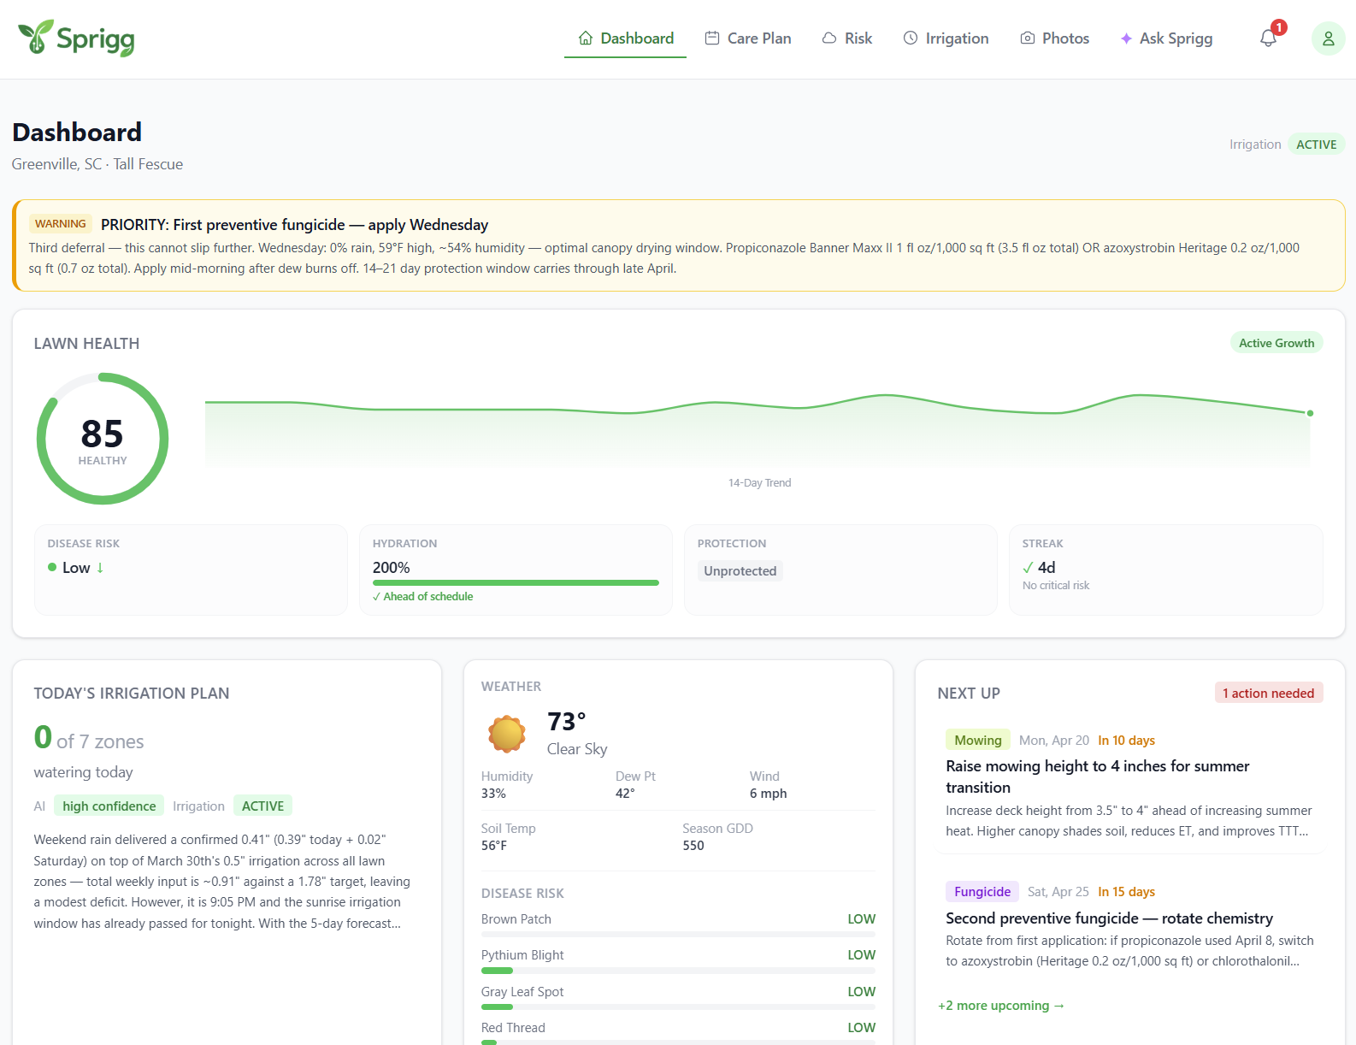Click the Gray Leaf Spot risk bar
Screen dimensions: 1356x1045
coord(678,1007)
